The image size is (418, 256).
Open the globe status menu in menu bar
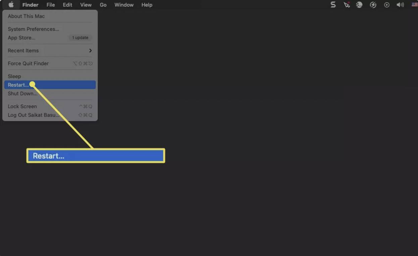(359, 5)
